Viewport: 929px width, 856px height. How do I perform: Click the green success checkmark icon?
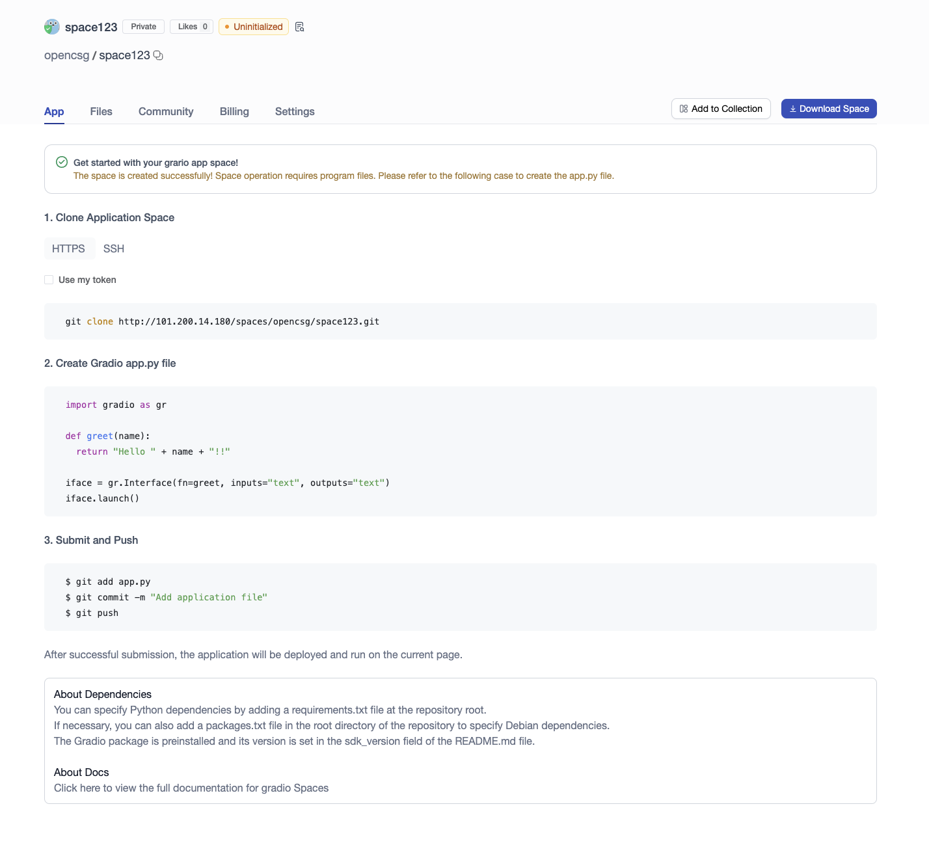point(61,162)
